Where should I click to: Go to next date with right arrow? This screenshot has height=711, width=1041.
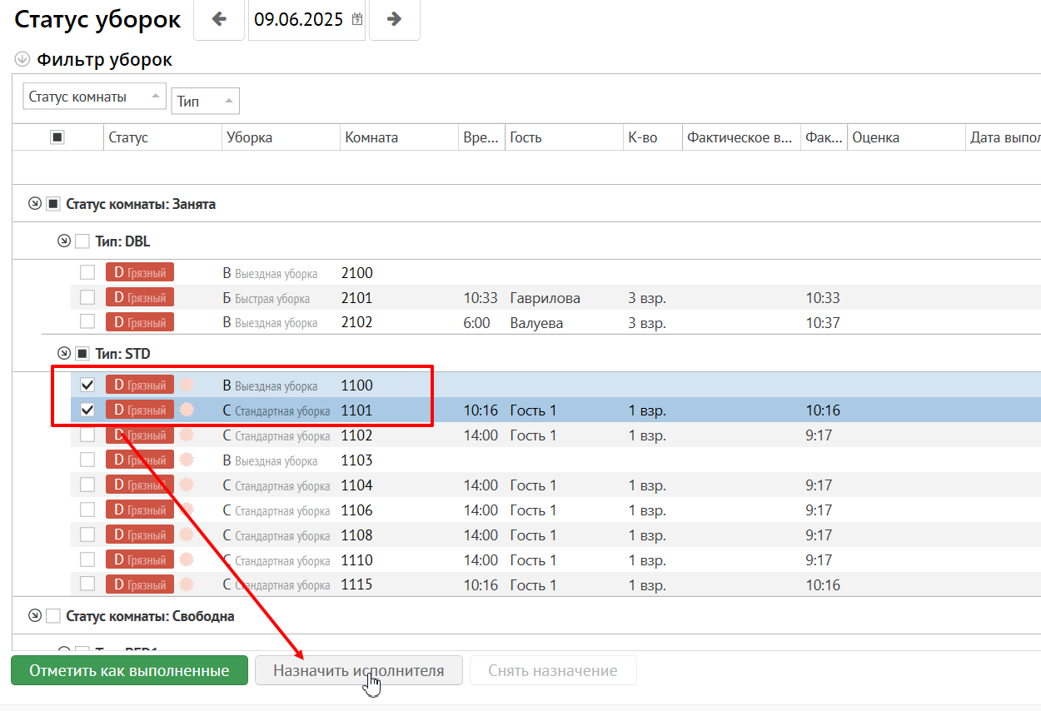(x=395, y=20)
